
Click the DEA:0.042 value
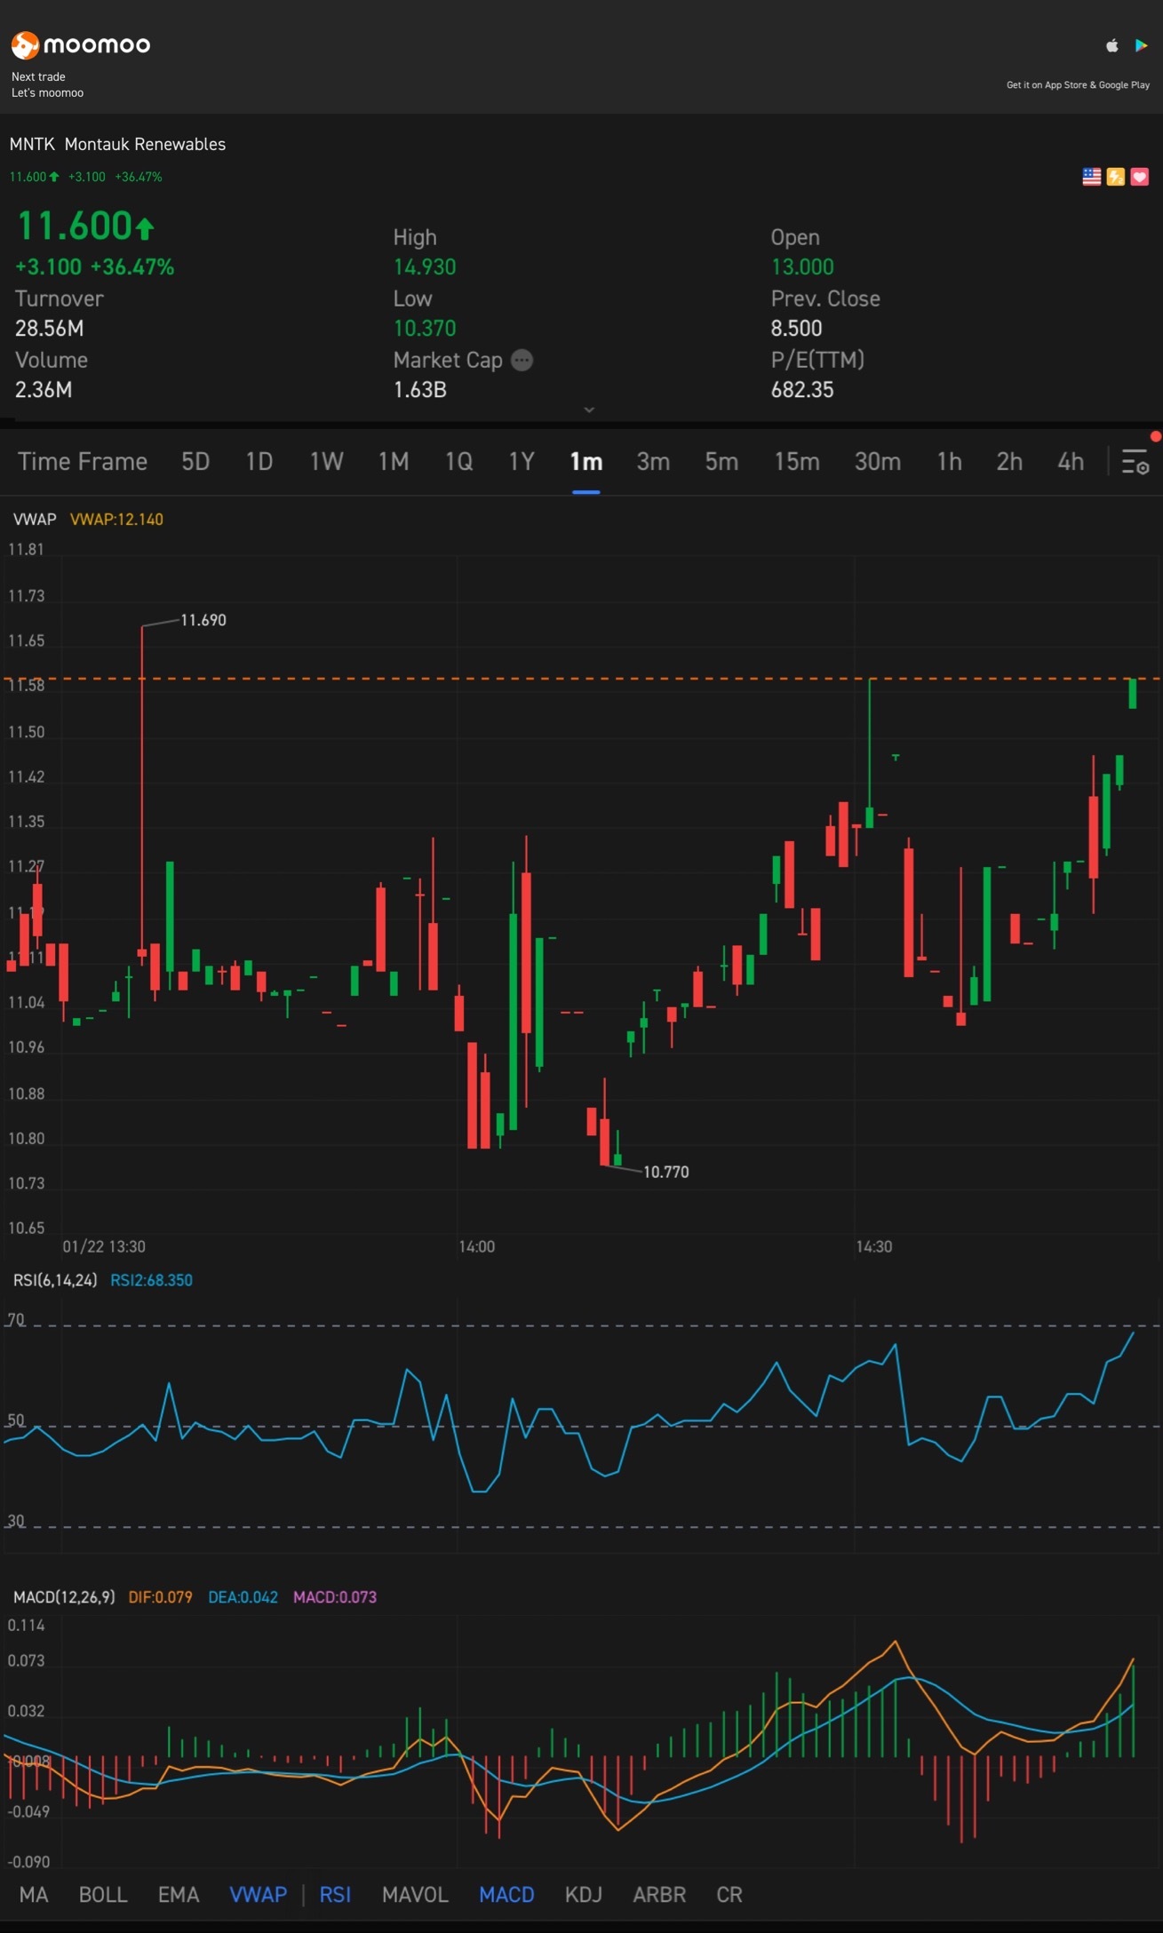coord(243,1597)
